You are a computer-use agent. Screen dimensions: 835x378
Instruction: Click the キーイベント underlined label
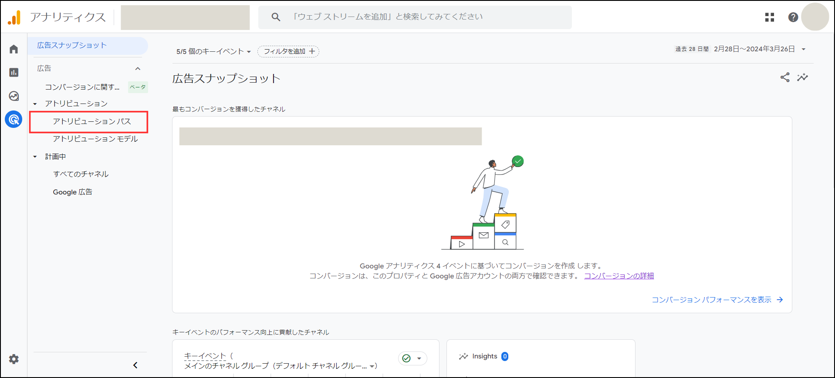[205, 356]
